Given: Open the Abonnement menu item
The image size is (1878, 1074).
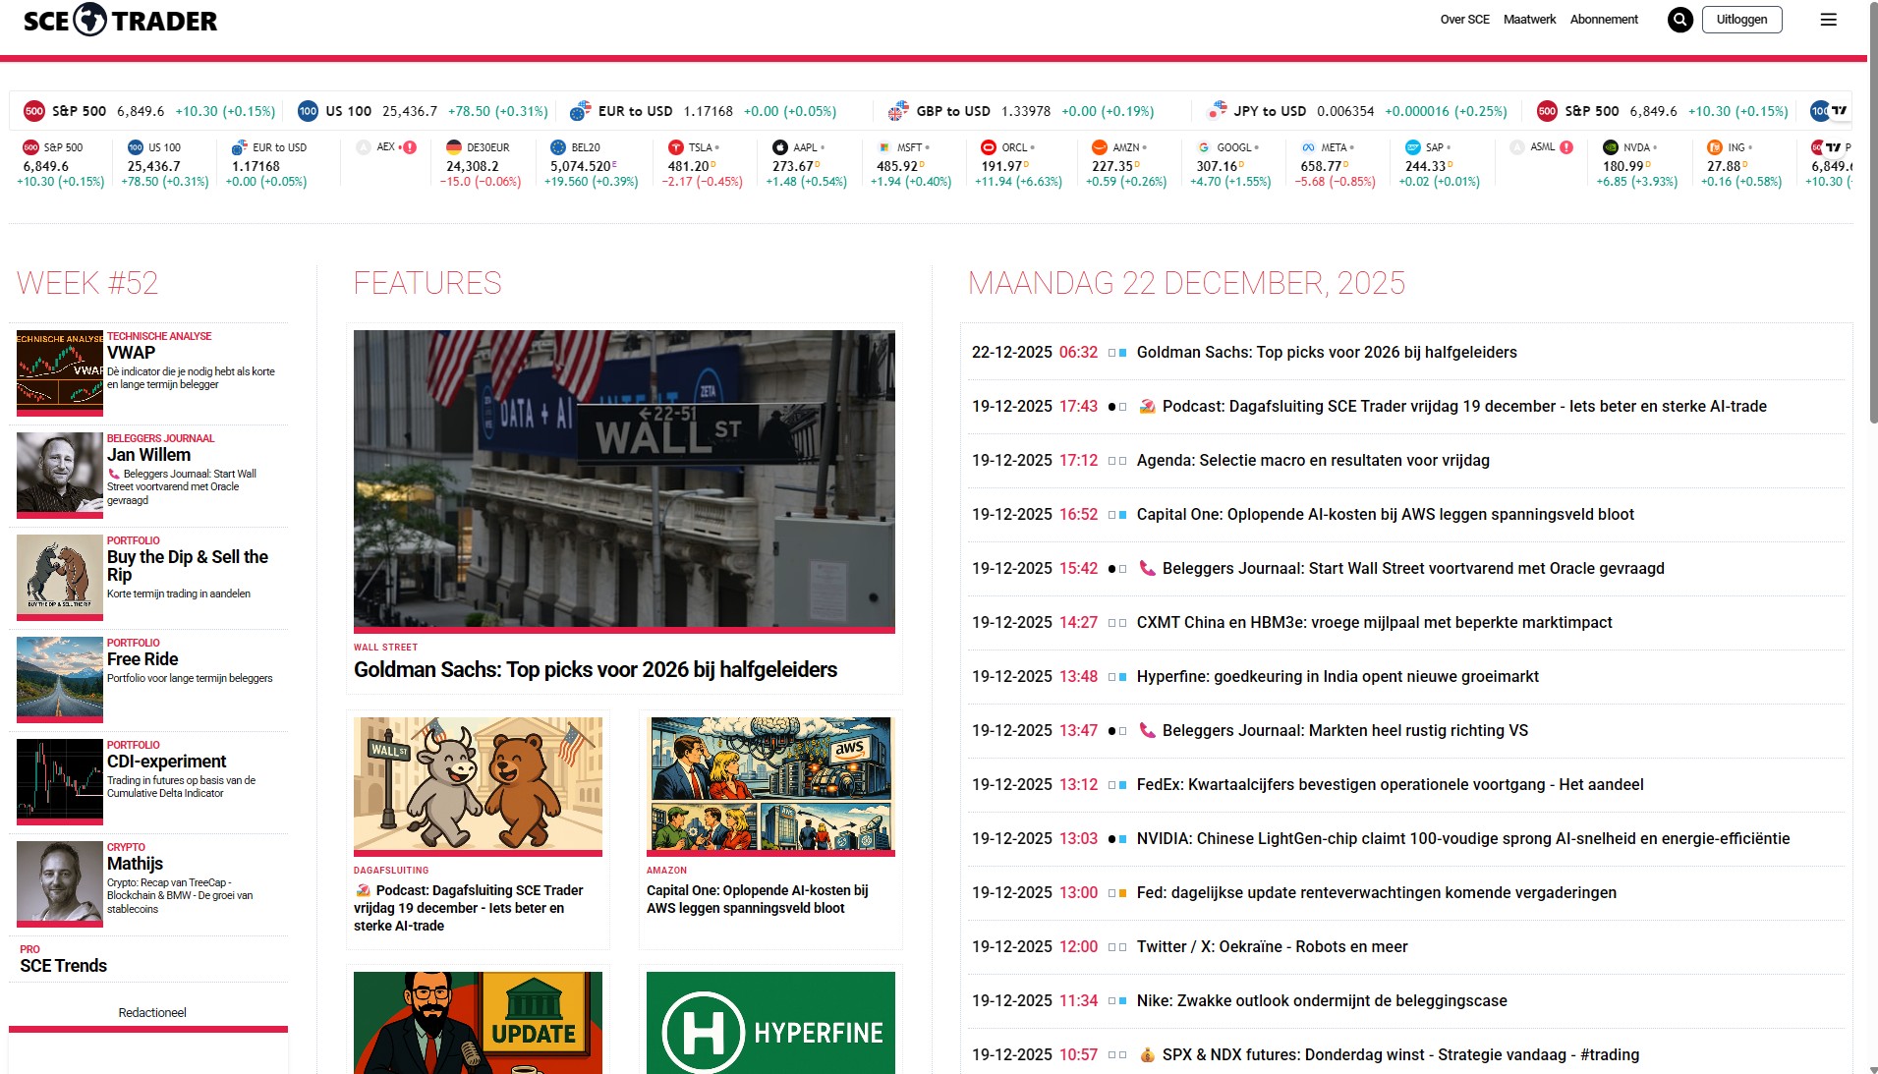Looking at the screenshot, I should (1604, 20).
